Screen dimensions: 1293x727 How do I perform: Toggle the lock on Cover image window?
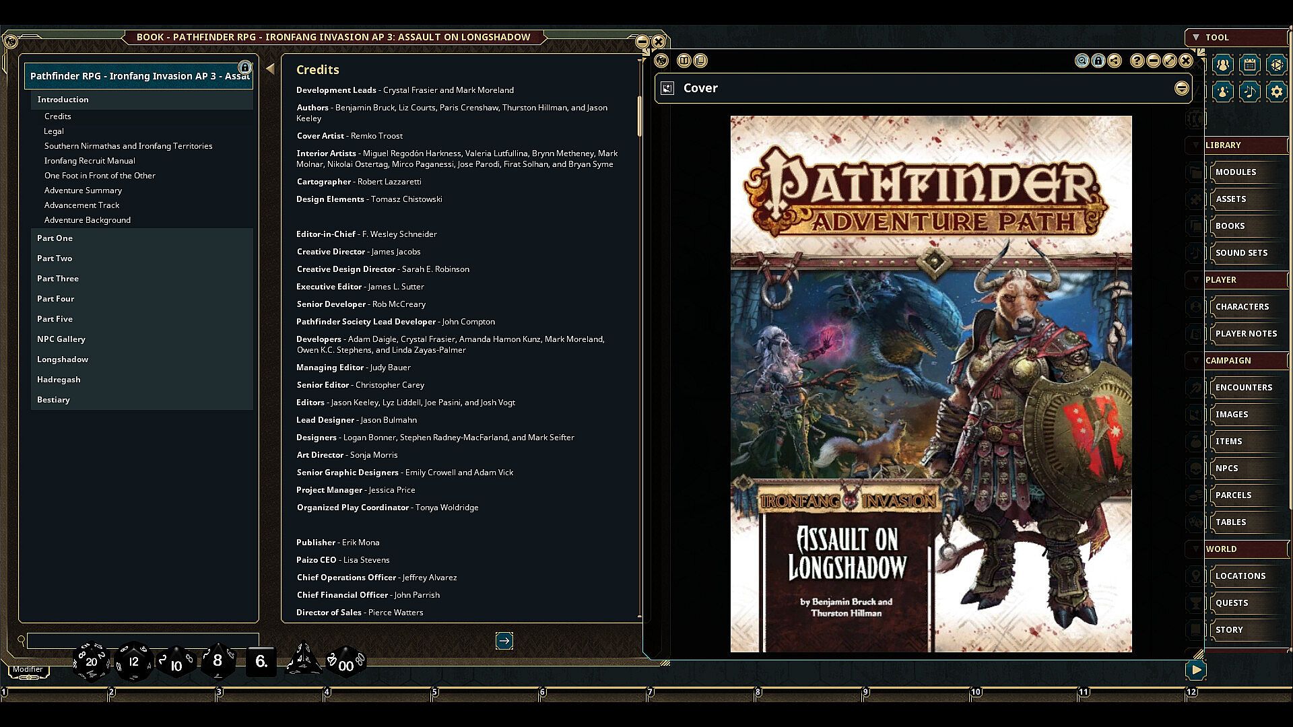click(1098, 61)
